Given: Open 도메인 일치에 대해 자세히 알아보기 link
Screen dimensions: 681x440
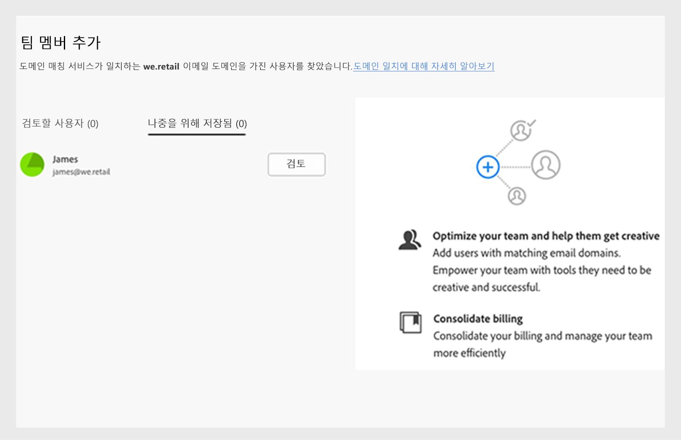Looking at the screenshot, I should pos(423,66).
